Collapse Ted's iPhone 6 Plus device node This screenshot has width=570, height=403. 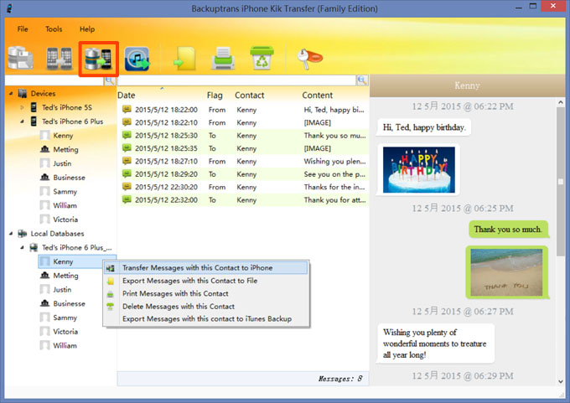[x=22, y=121]
